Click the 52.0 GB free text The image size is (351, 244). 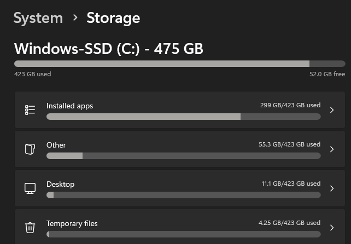(x=327, y=74)
